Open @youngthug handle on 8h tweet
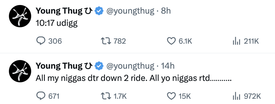275x104 pixels. [131, 11]
